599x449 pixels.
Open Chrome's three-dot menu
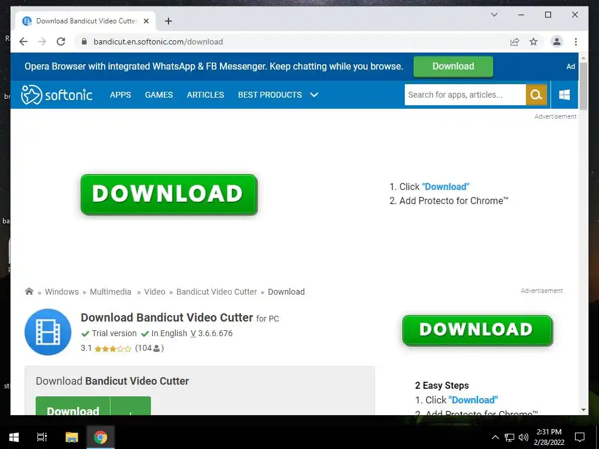[576, 42]
